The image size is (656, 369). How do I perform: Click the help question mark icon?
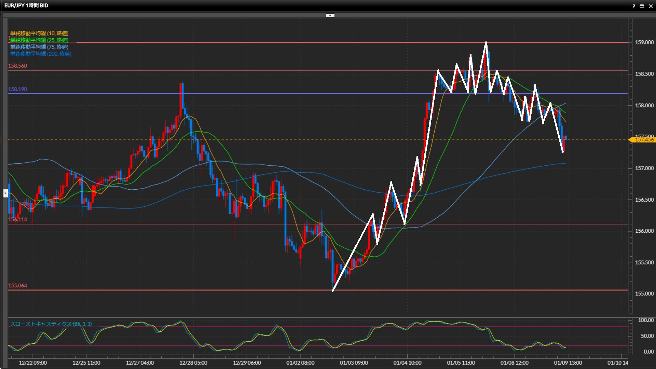coord(634,6)
